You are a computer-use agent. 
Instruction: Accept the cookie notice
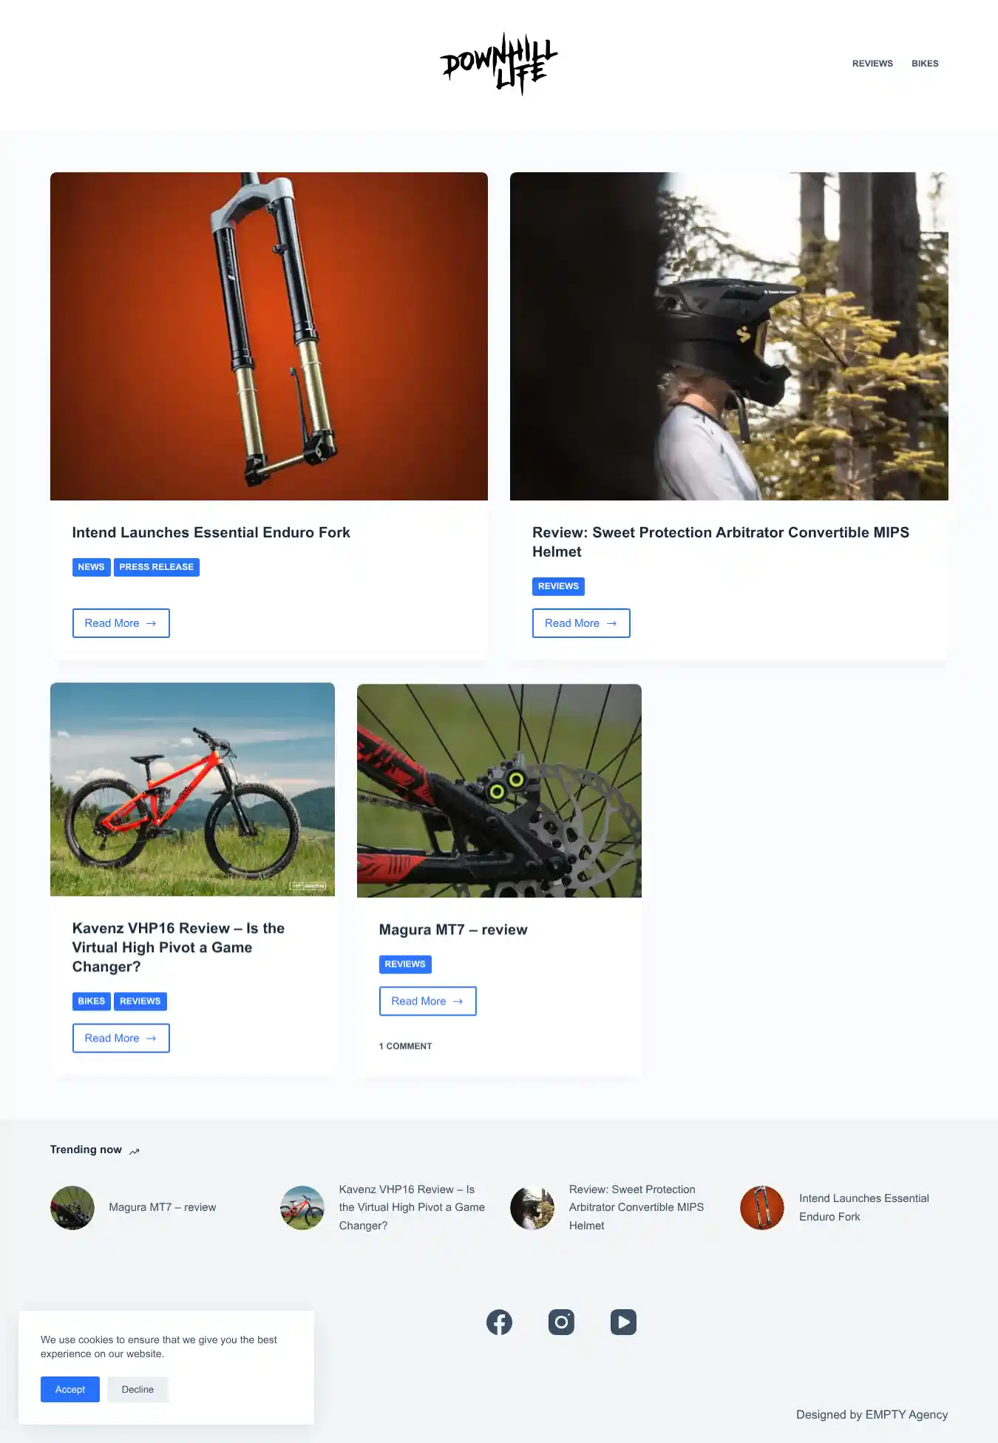(70, 1390)
